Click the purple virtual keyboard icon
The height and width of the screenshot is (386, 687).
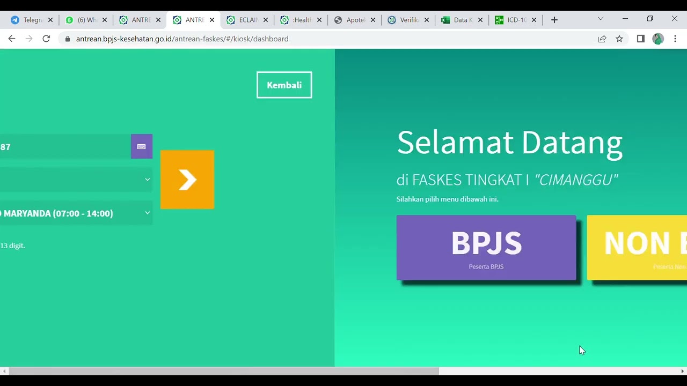point(142,146)
